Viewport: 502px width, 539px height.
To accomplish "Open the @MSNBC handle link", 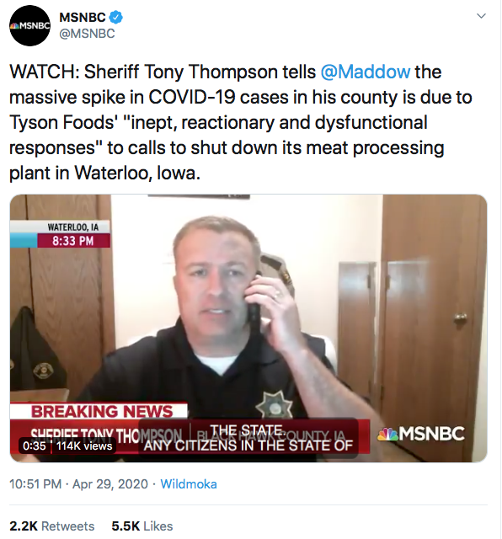I will pos(87,34).
